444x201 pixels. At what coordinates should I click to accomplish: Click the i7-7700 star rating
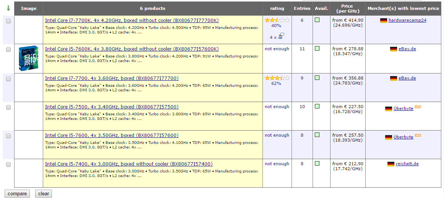click(x=277, y=78)
